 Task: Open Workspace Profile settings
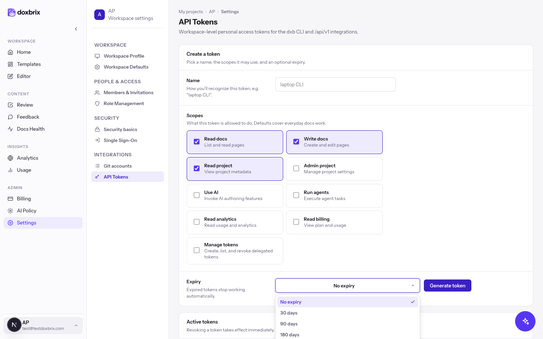127,56
